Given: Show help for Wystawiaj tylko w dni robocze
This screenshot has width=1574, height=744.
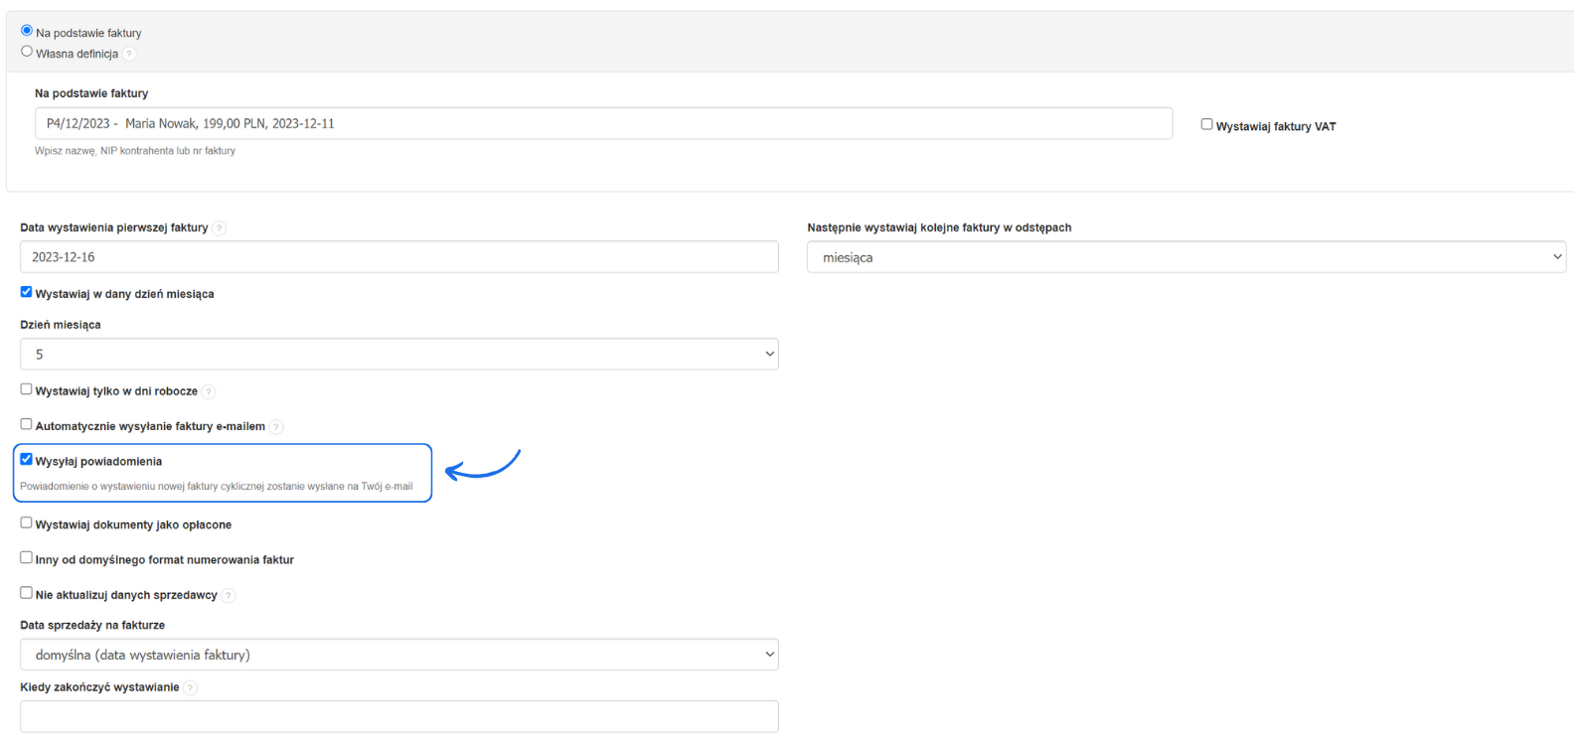Looking at the screenshot, I should tap(209, 392).
